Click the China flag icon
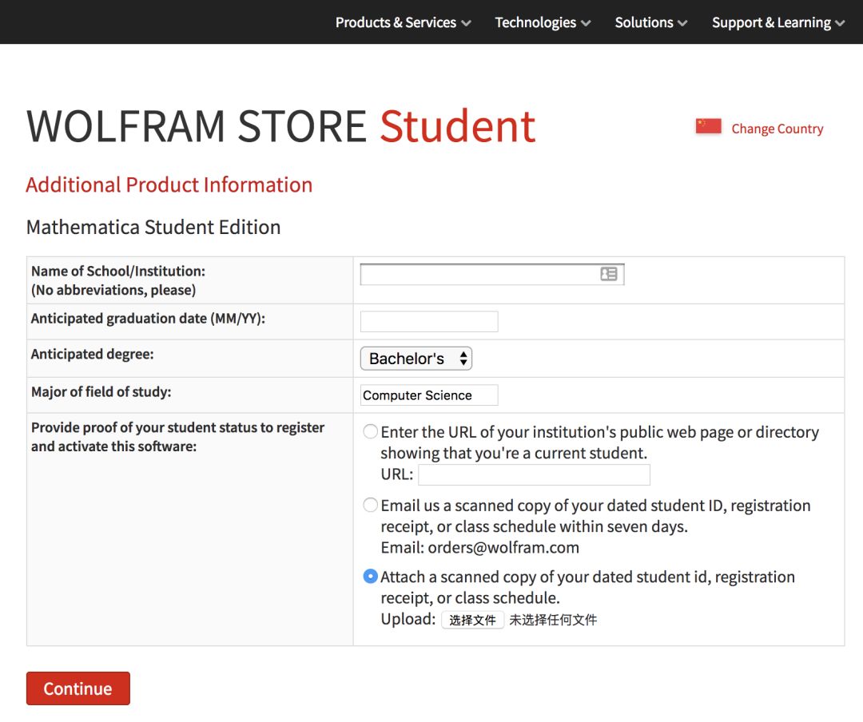The width and height of the screenshot is (863, 722). click(708, 127)
